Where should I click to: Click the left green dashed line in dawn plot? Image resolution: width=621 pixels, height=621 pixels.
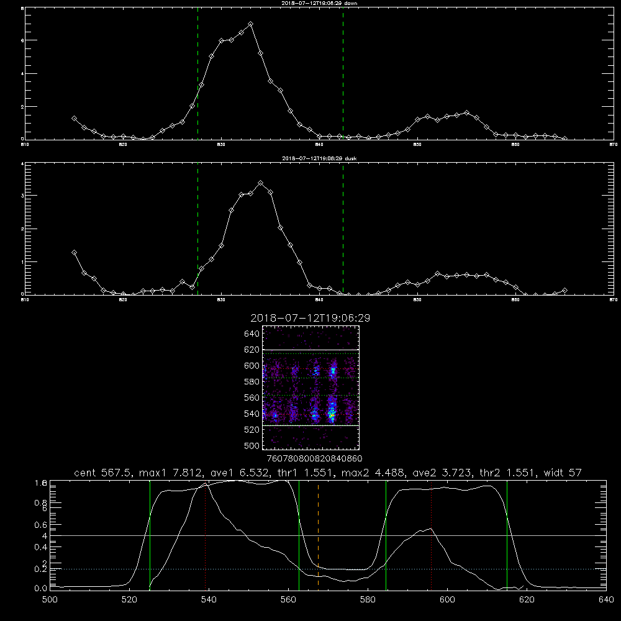[197, 73]
